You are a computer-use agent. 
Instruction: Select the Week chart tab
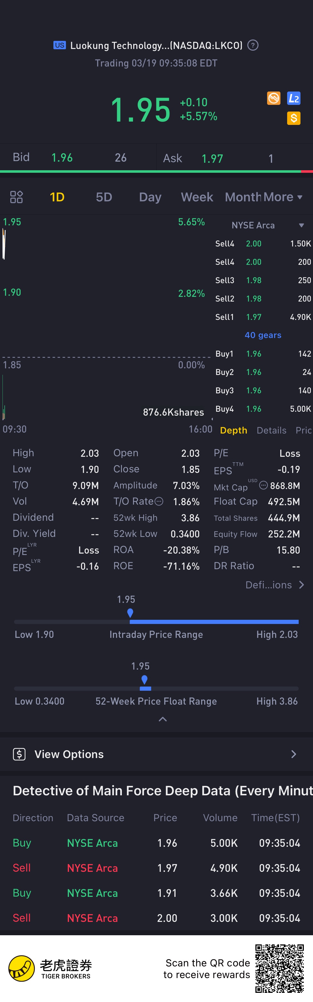(x=197, y=197)
